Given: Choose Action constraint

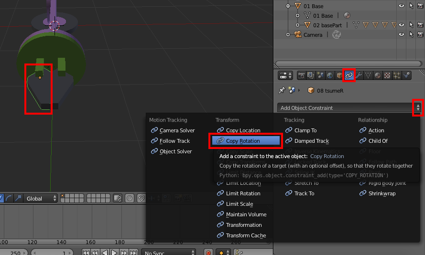Looking at the screenshot, I should point(371,130).
